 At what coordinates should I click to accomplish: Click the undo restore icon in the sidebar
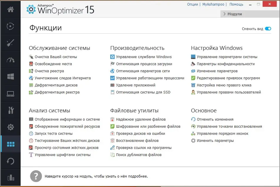pyautogui.click(x=10, y=160)
